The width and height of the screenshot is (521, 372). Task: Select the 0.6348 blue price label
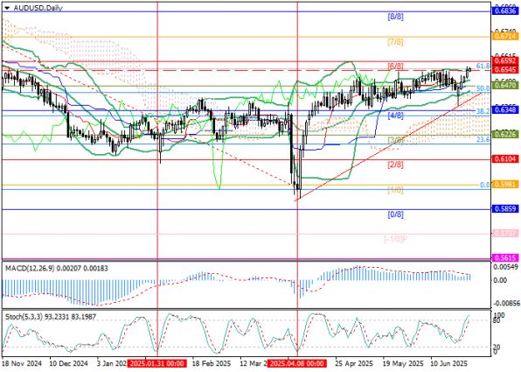[505, 109]
